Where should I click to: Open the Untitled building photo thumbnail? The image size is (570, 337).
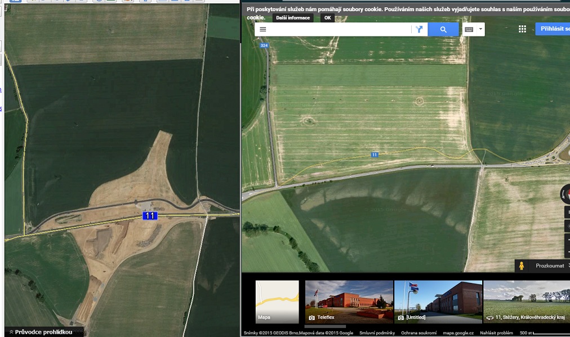click(x=438, y=302)
